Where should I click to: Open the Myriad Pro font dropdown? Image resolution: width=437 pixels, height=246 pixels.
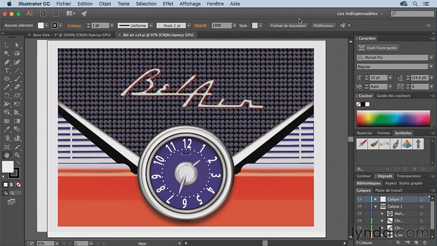click(x=431, y=58)
